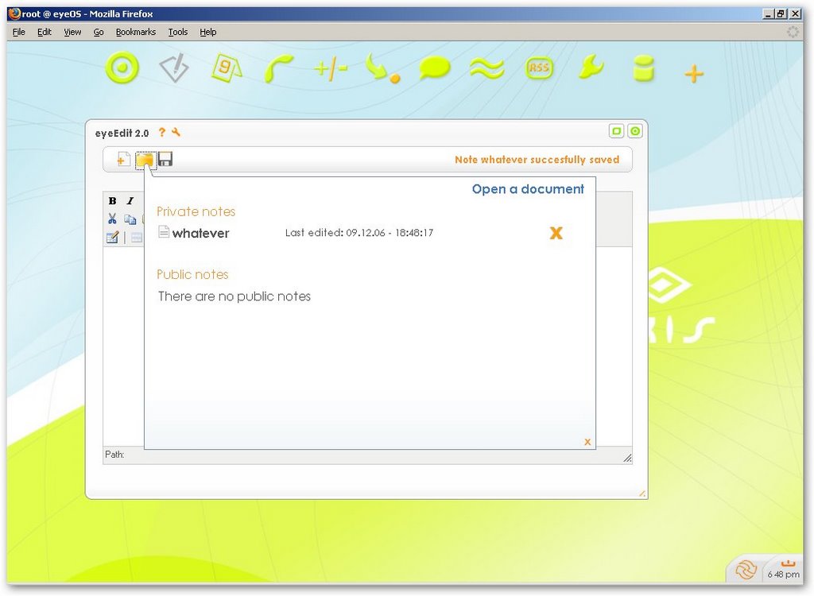The image size is (814, 596).
Task: Click the scissors cut icon
Action: tap(112, 219)
